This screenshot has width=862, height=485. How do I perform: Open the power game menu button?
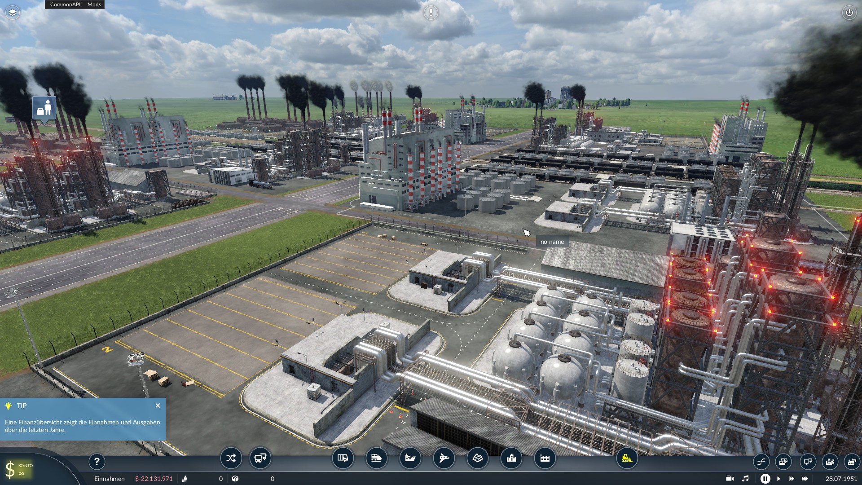point(849,13)
